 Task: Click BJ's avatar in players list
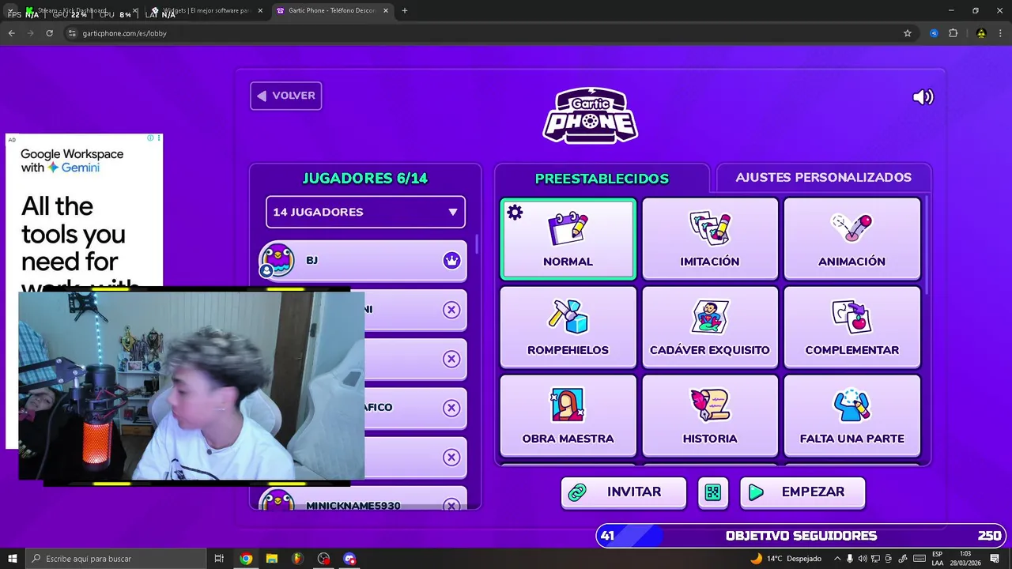tap(277, 260)
